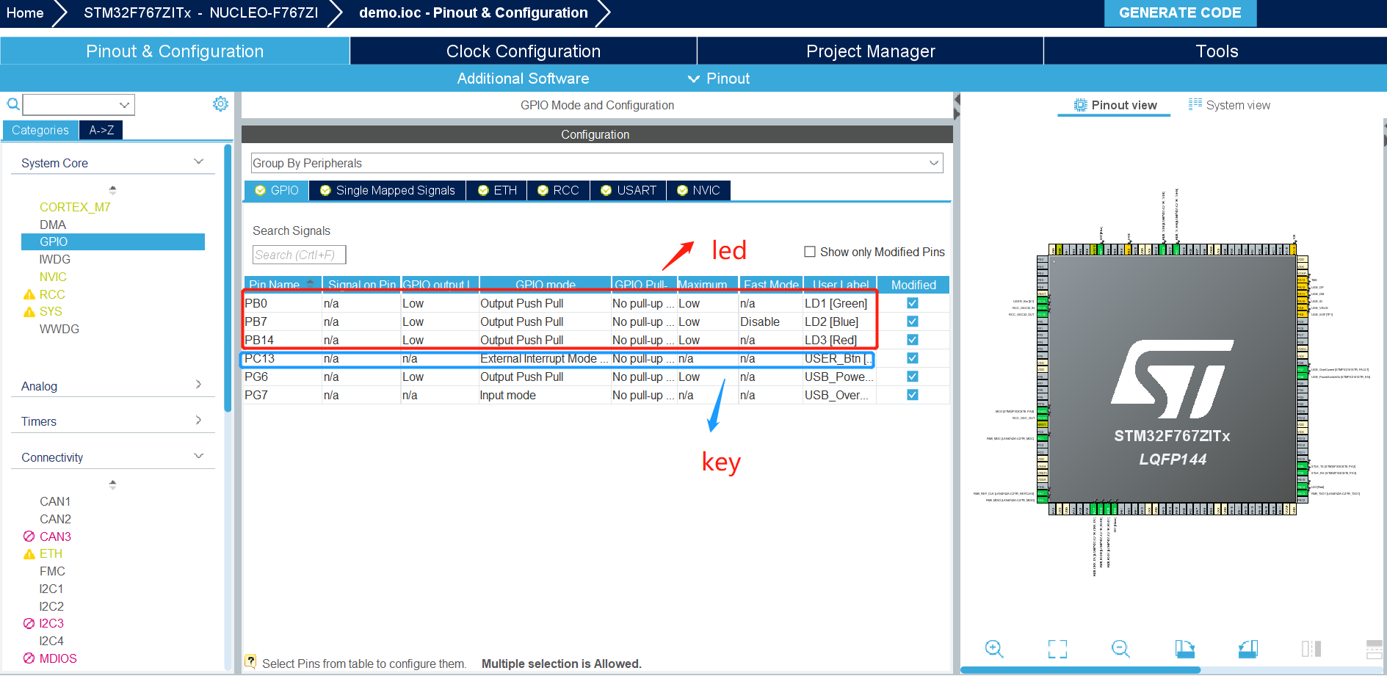Select the USART configuration tab
1387x676 pixels.
[629, 190]
